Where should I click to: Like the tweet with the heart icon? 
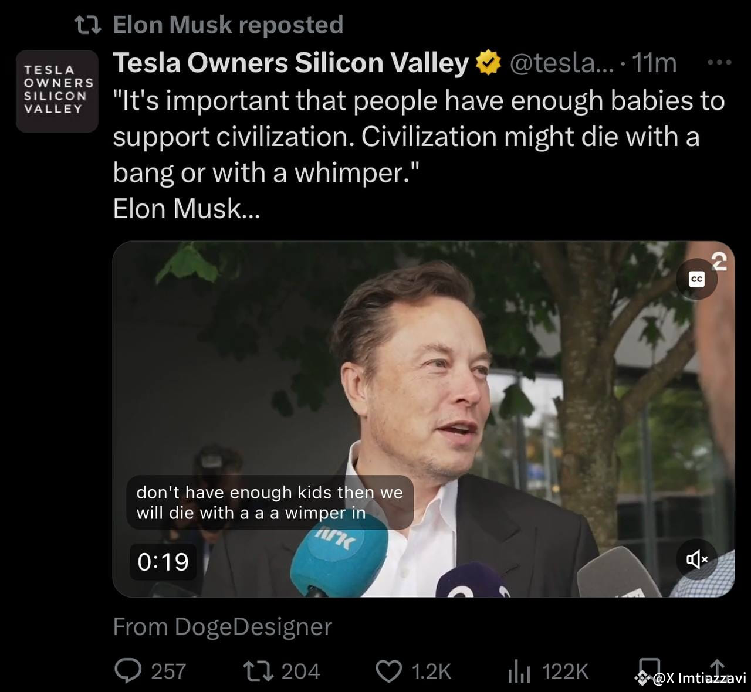(x=389, y=671)
